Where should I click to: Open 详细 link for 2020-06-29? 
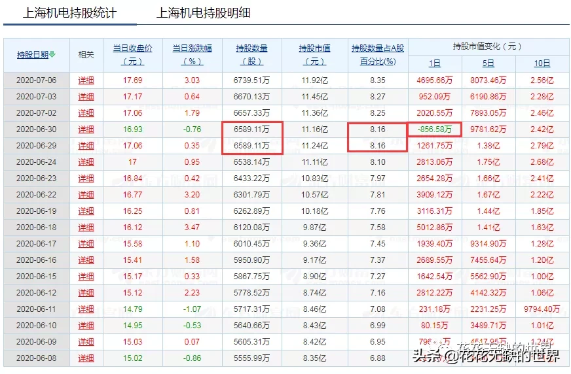click(86, 146)
